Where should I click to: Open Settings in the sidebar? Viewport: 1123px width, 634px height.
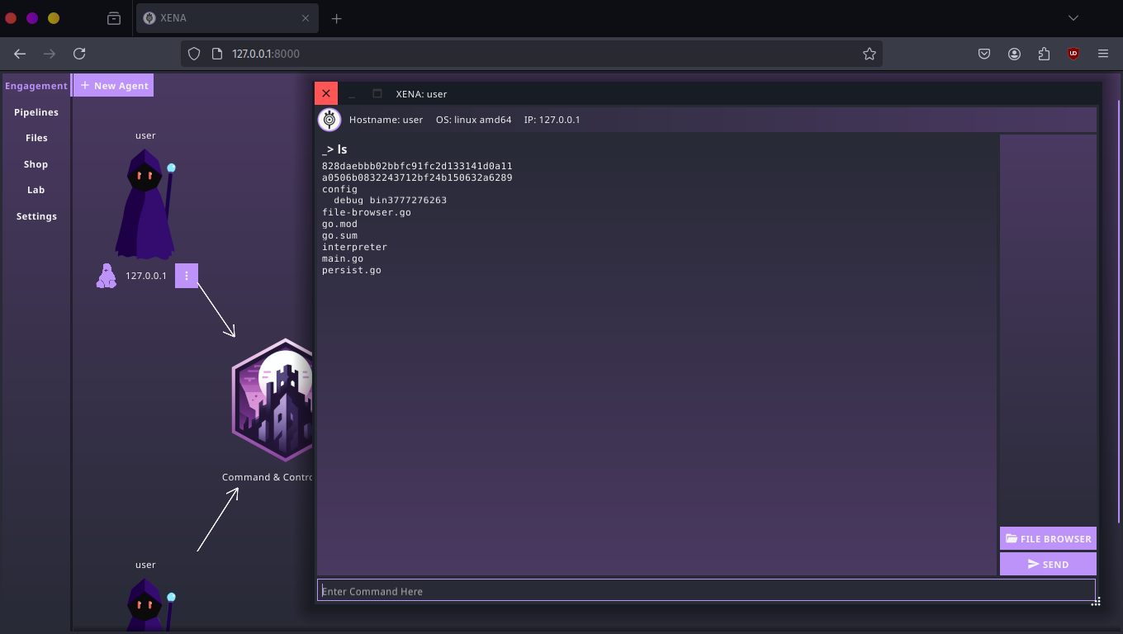pyautogui.click(x=36, y=216)
